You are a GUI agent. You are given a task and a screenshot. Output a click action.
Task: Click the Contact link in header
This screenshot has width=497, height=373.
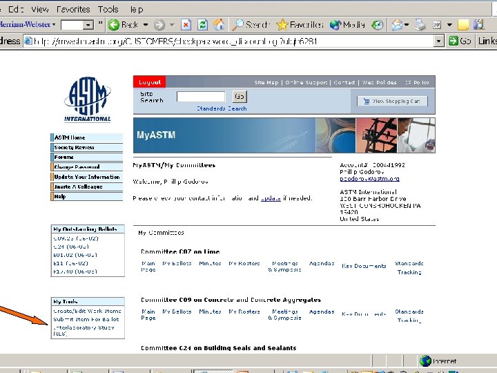click(344, 82)
